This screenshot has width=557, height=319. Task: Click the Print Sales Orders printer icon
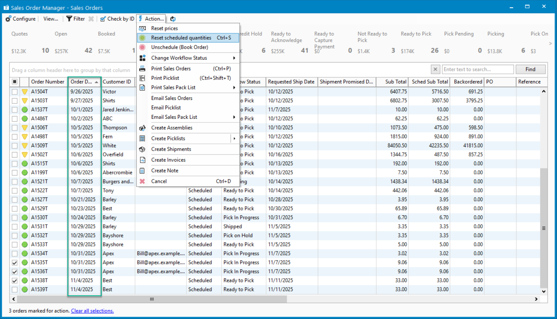(x=142, y=68)
